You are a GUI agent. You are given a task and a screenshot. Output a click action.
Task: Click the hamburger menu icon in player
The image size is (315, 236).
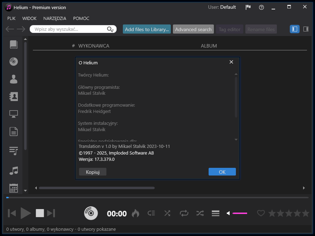[216, 213]
